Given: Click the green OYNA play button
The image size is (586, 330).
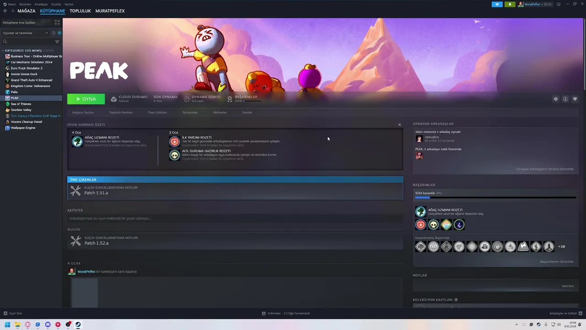Looking at the screenshot, I should [86, 99].
